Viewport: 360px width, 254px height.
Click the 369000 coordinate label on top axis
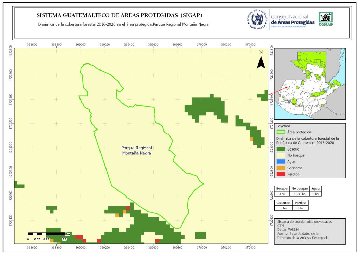tap(81, 45)
